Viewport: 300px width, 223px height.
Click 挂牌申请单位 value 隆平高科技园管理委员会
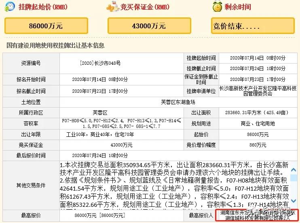[258, 91]
